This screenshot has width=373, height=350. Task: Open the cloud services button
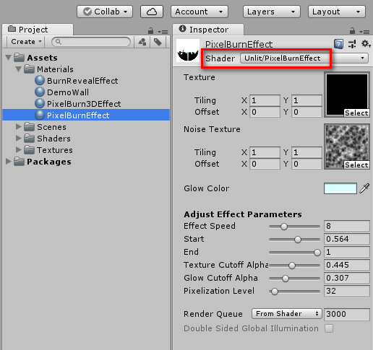tap(152, 12)
